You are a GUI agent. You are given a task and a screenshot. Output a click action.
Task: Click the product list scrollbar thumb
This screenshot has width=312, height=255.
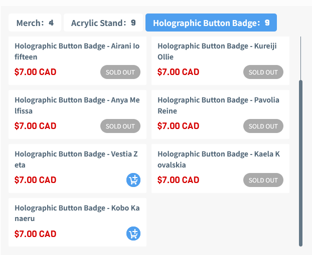(300, 162)
